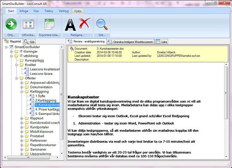
Task: Collapse the Kartläggning folder
Action: coord(22,92)
